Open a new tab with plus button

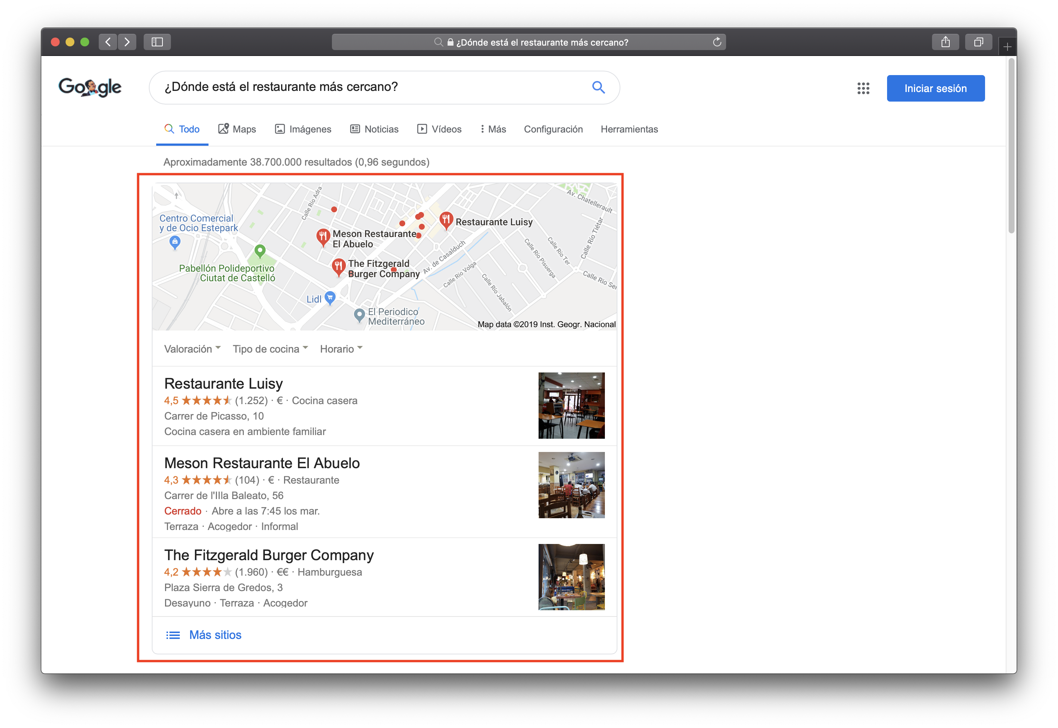click(1007, 46)
